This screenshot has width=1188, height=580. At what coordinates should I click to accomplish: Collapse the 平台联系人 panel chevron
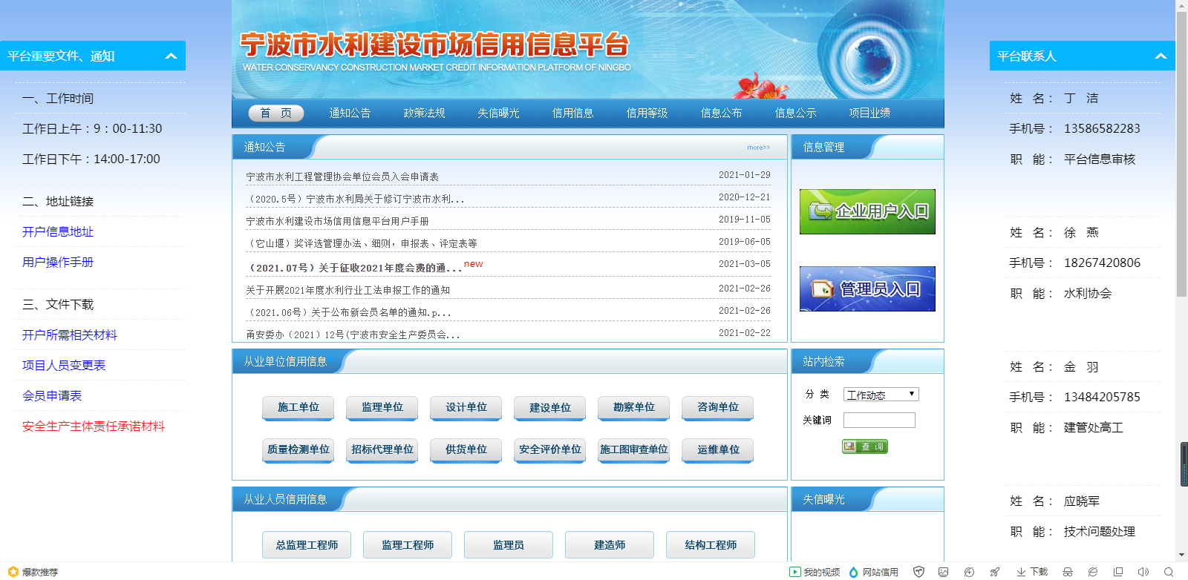pos(1161,56)
